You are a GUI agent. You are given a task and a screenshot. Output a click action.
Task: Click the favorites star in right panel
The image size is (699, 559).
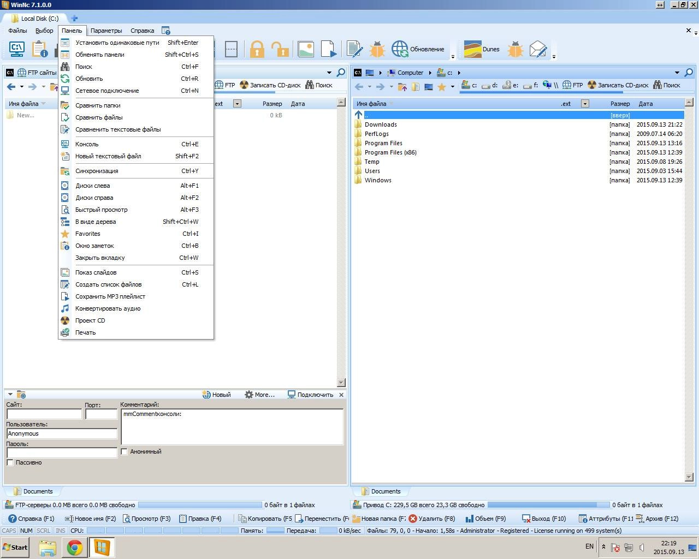click(442, 86)
